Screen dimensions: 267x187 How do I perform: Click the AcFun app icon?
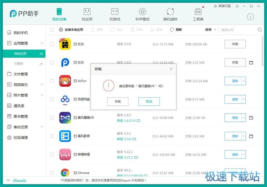[65, 81]
